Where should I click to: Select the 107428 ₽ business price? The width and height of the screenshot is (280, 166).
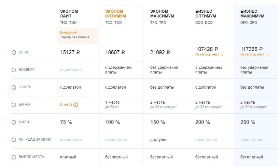pyautogui.click(x=207, y=49)
